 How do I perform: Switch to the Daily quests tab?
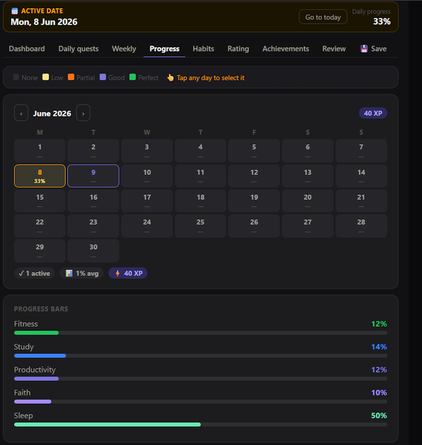point(78,49)
